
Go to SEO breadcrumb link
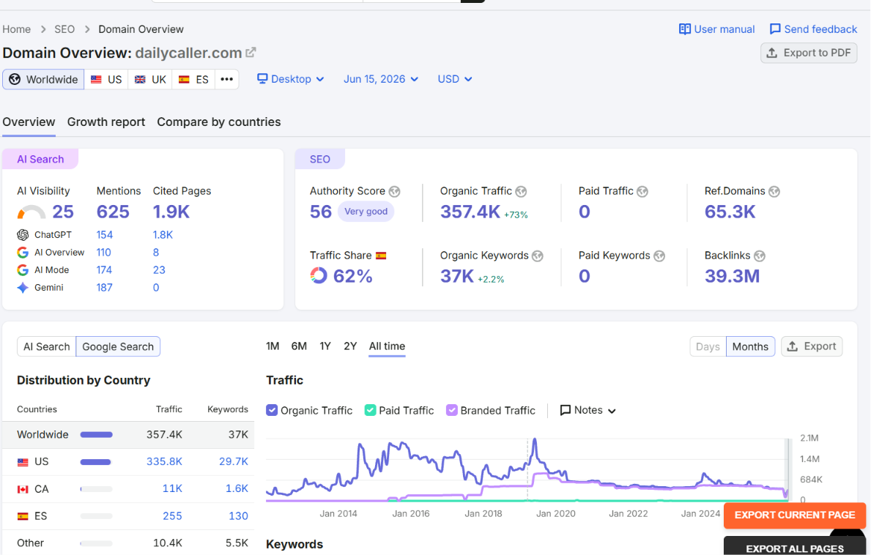[x=64, y=29]
